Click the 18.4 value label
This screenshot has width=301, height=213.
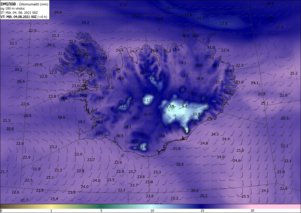coord(147,114)
